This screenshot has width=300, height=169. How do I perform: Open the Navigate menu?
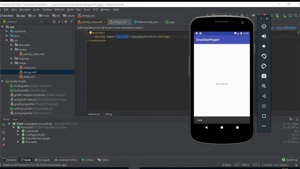(25, 9)
